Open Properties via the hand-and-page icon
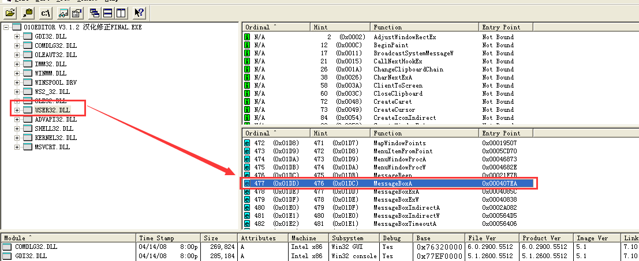The height and width of the screenshot is (261, 639). (77, 13)
